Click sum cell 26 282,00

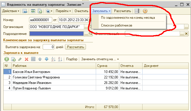tap(108, 83)
